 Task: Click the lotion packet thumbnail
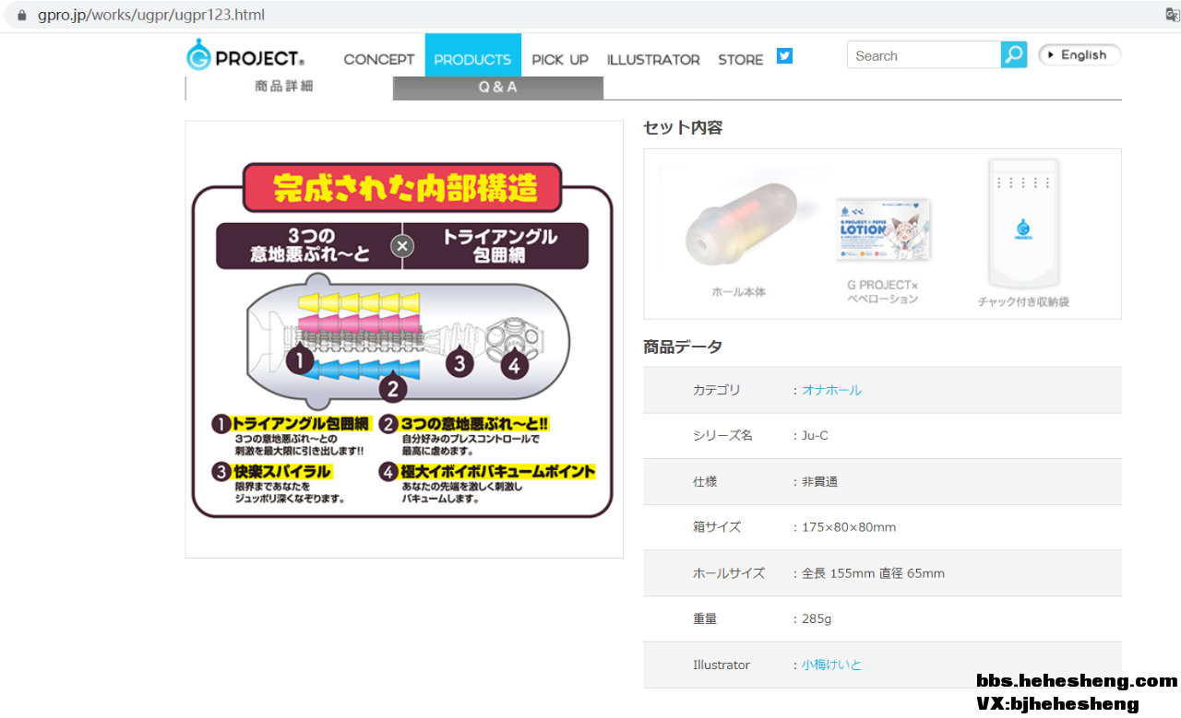point(883,229)
